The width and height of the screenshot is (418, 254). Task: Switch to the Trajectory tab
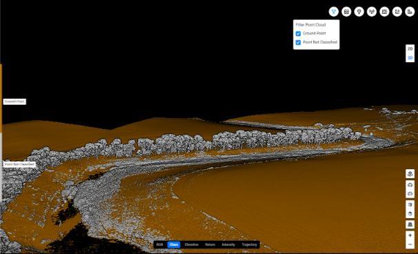tap(249, 244)
